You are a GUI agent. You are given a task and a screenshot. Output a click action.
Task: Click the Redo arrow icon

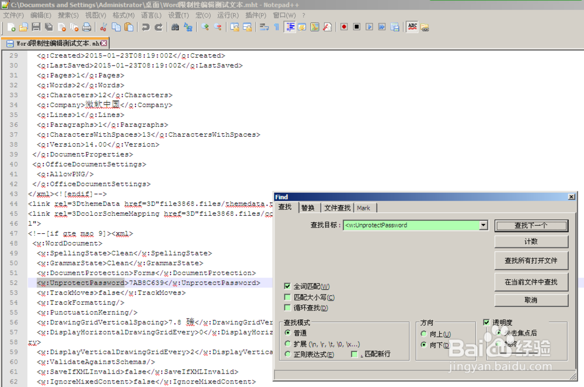point(159,27)
